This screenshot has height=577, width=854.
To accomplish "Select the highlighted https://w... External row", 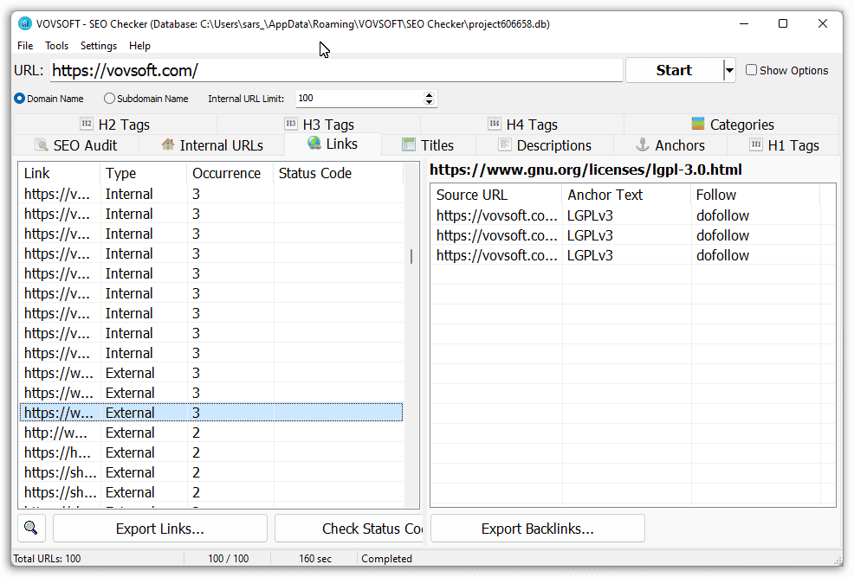I will click(x=211, y=413).
